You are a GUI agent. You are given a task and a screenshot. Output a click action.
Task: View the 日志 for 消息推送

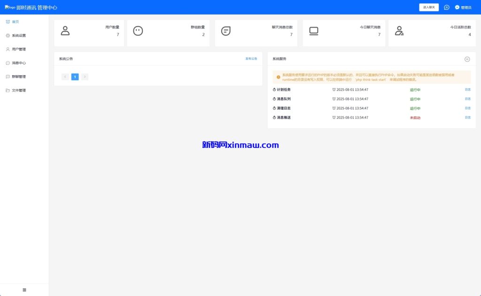pyautogui.click(x=467, y=117)
